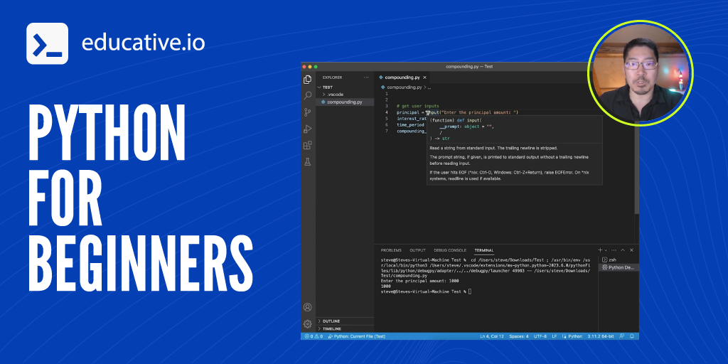
Task: Open the Testing flask icon view
Action: (308, 162)
